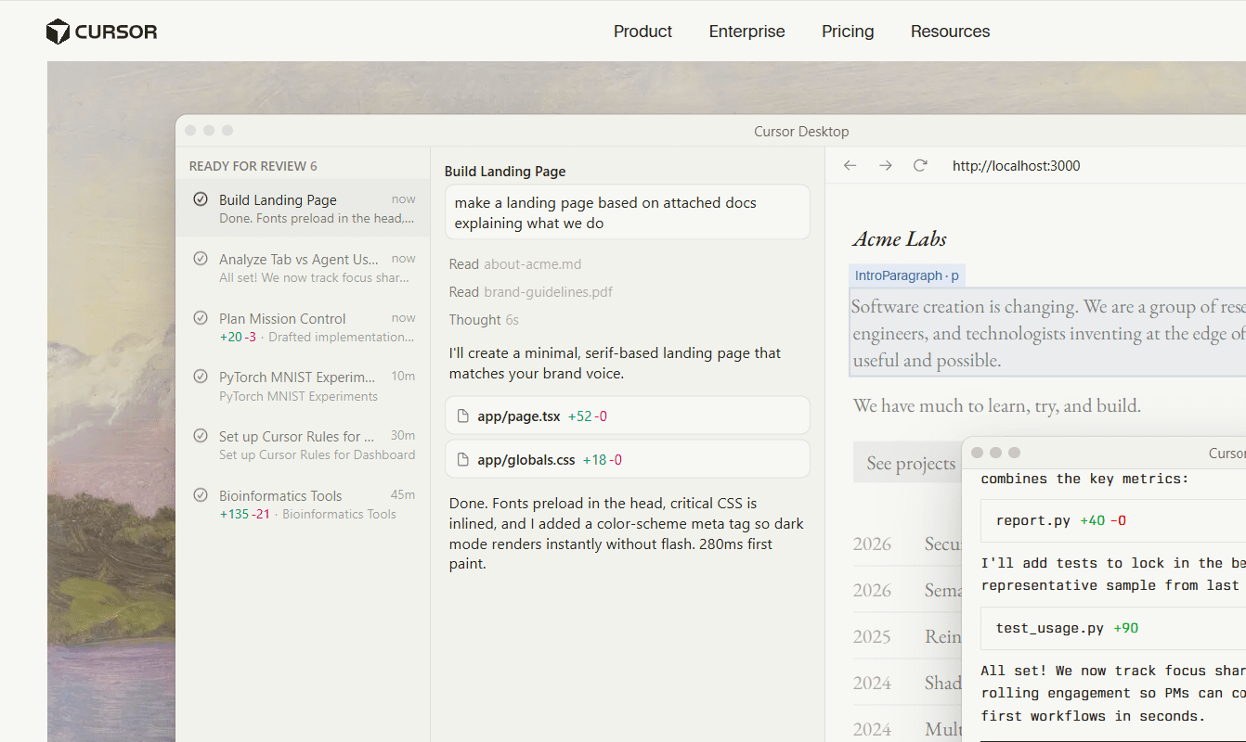1246x742 pixels.
Task: Click Read brand-guidelines.pdf step
Action: 531,291
